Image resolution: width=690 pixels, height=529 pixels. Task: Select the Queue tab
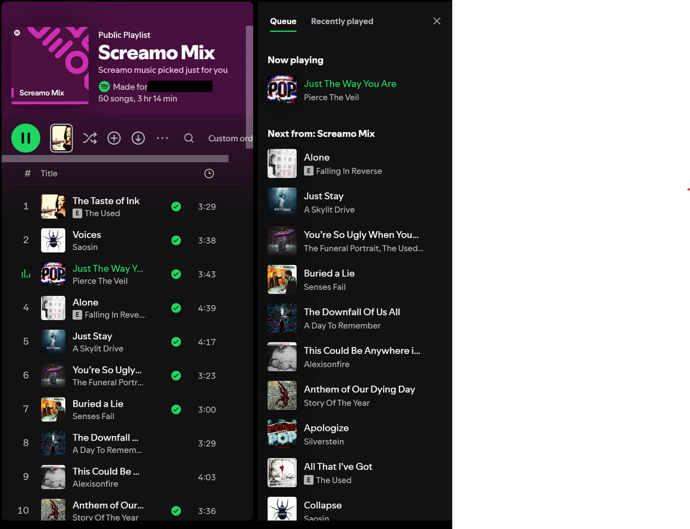point(283,22)
